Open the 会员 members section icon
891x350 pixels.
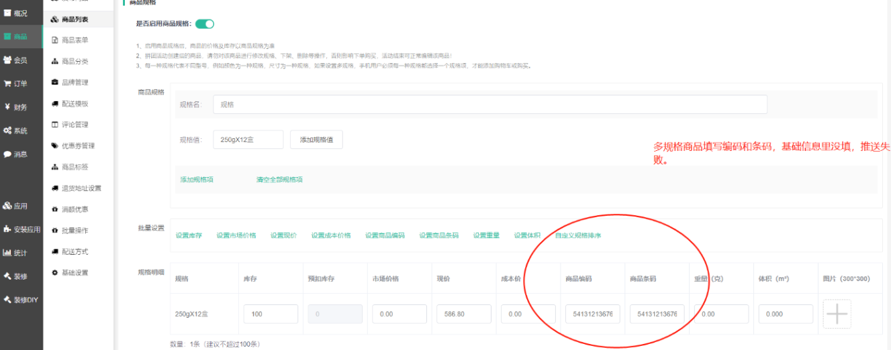[7, 60]
